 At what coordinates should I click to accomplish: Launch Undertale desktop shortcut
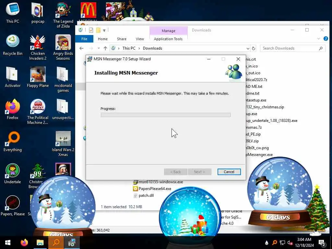pos(13,173)
